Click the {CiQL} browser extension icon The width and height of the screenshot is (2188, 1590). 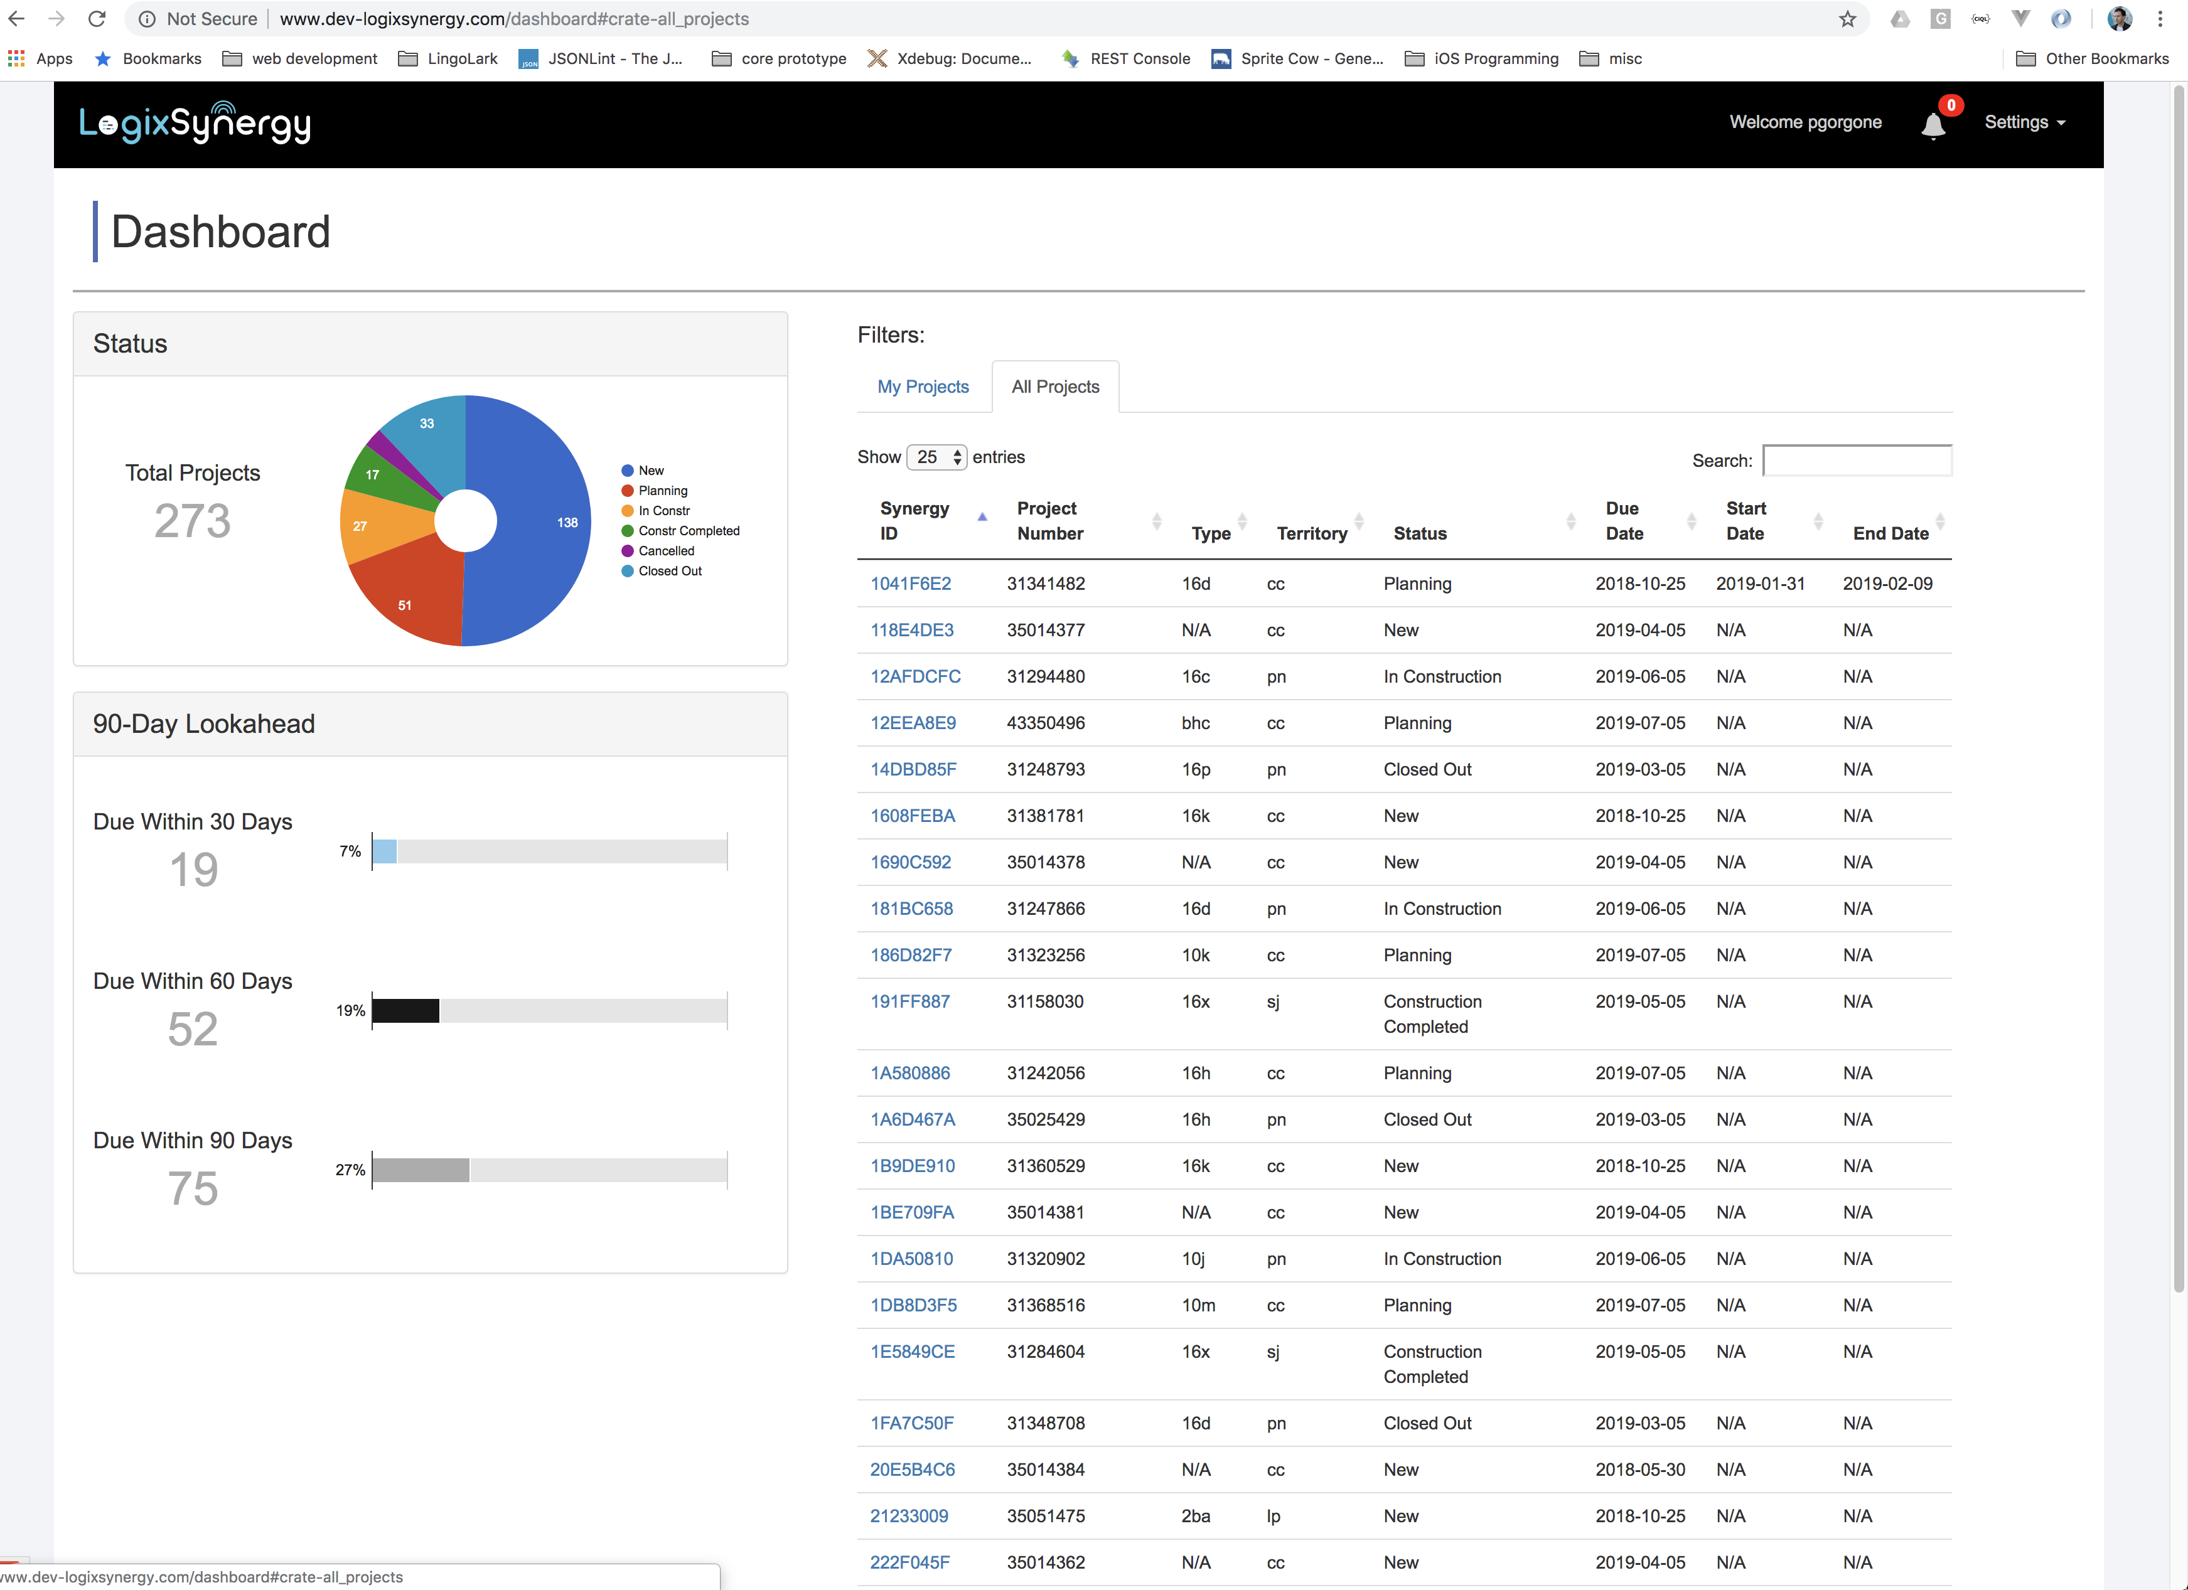tap(1981, 18)
